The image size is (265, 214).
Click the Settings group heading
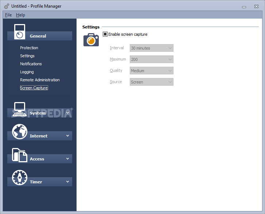[x=91, y=27]
